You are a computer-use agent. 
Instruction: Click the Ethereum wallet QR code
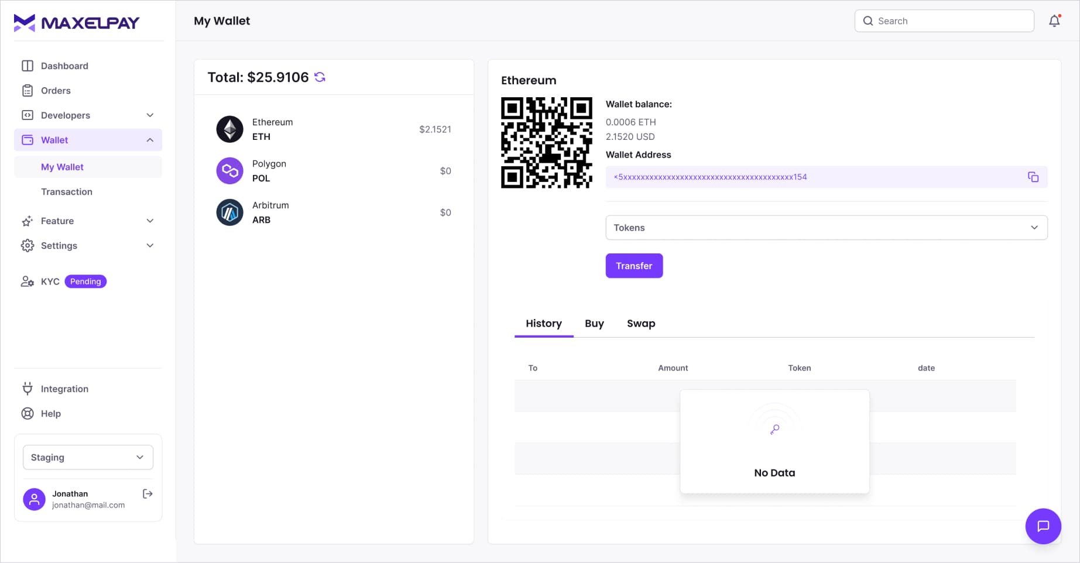pyautogui.click(x=547, y=143)
